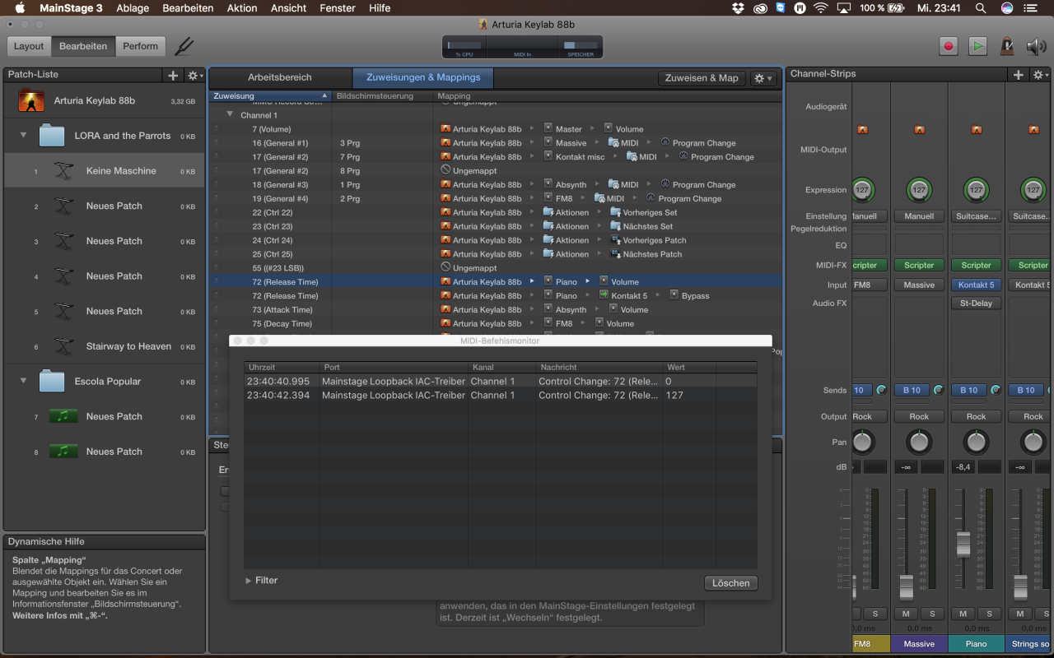Click the LORA and the Parrots folder icon

52,136
